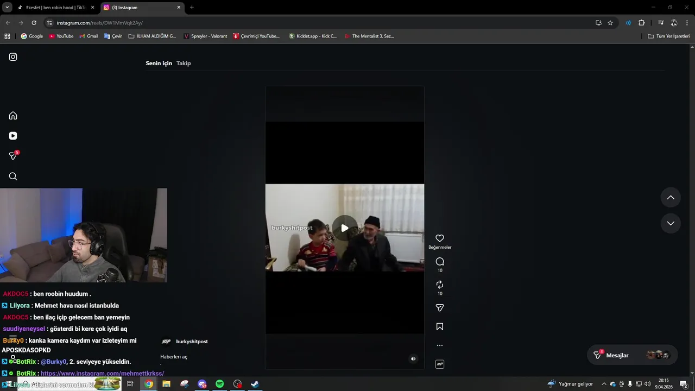Viewport: 695px width, 391px height.
Task: Save the reel with the bookmark icon
Action: point(440,326)
